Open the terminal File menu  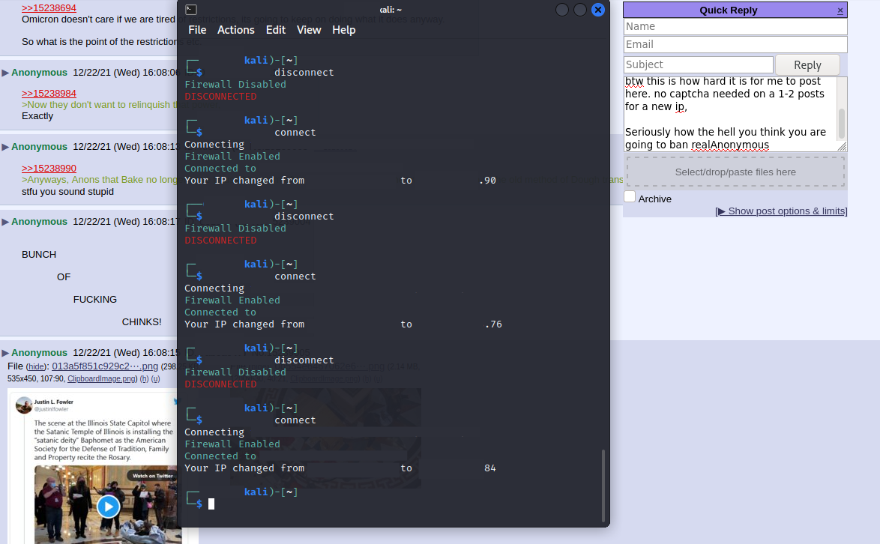point(197,30)
